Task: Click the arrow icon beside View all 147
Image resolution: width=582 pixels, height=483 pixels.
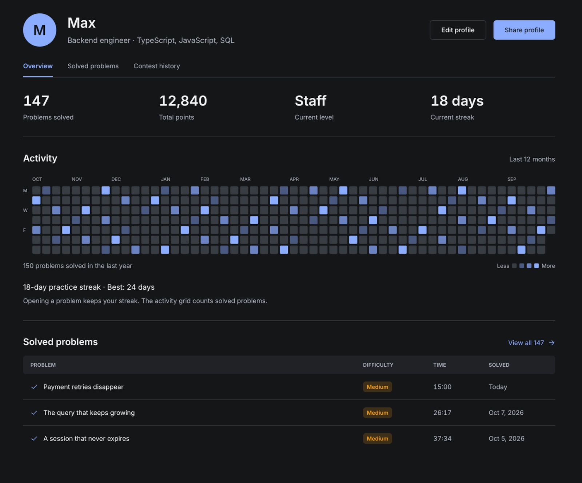Action: point(552,343)
